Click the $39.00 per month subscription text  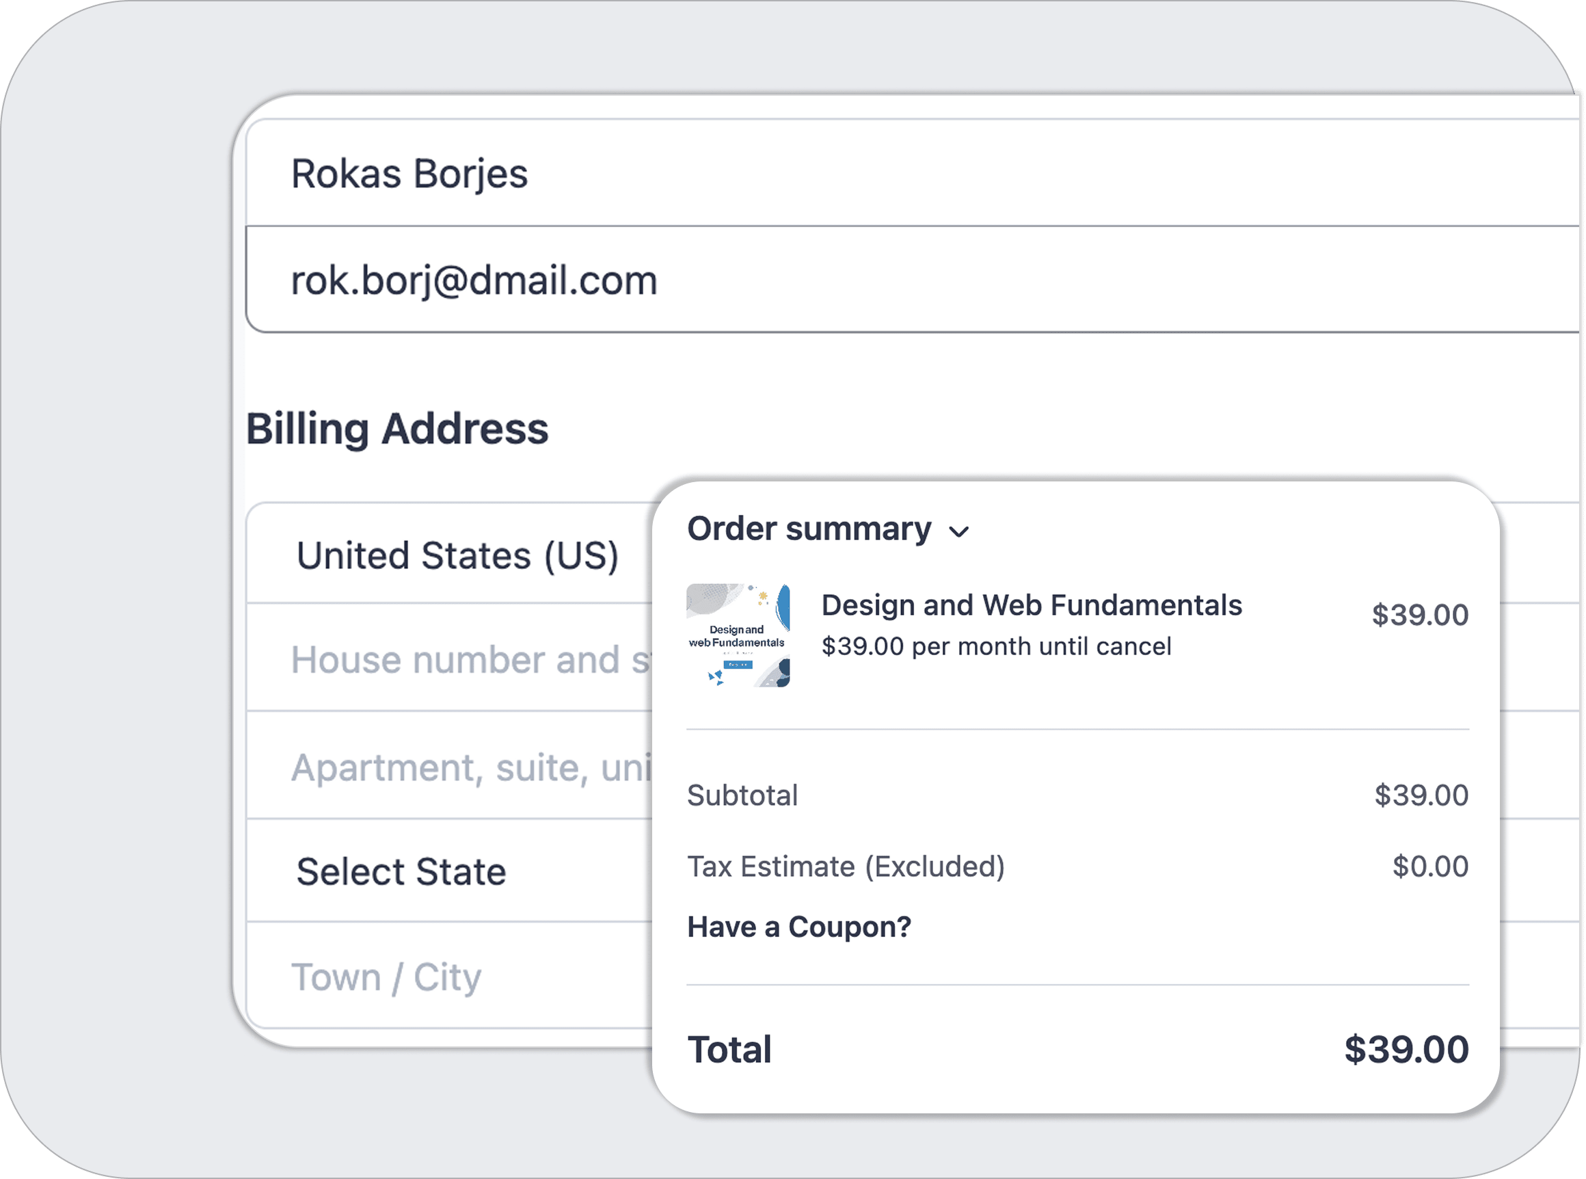click(996, 646)
